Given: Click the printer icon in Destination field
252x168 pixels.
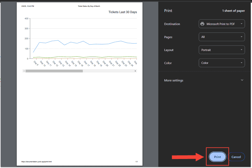Looking at the screenshot, I should pos(202,24).
